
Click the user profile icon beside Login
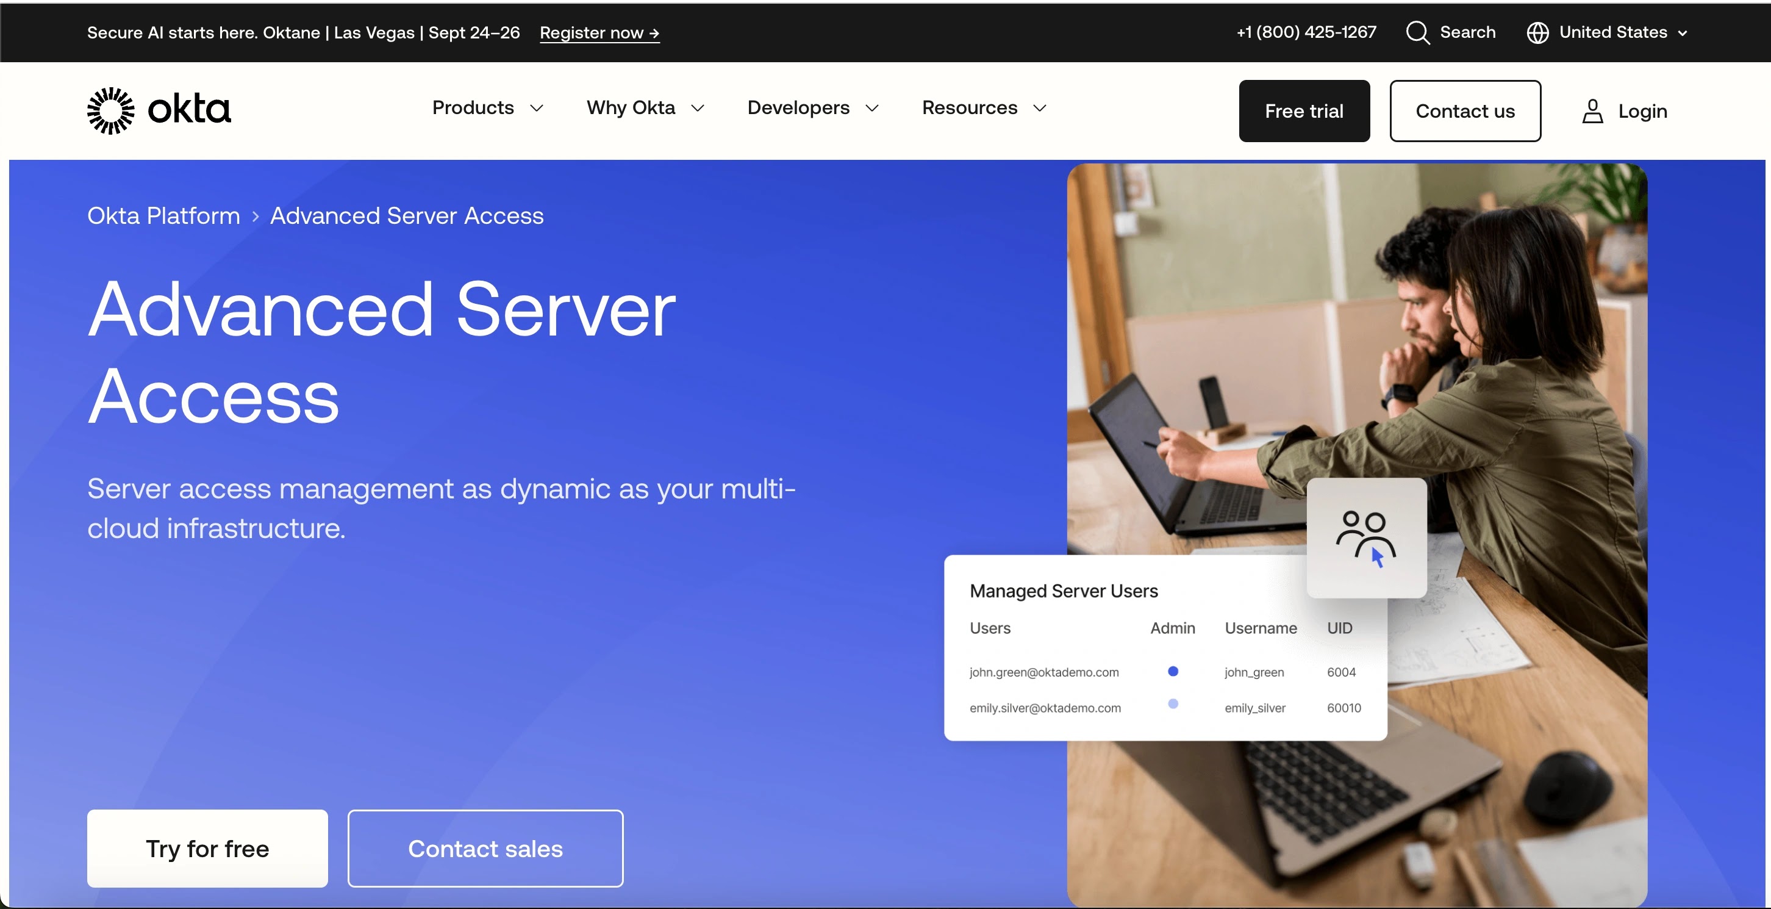tap(1592, 110)
